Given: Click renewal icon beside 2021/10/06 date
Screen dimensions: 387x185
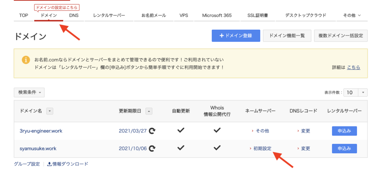Looking at the screenshot, I should (152, 148).
